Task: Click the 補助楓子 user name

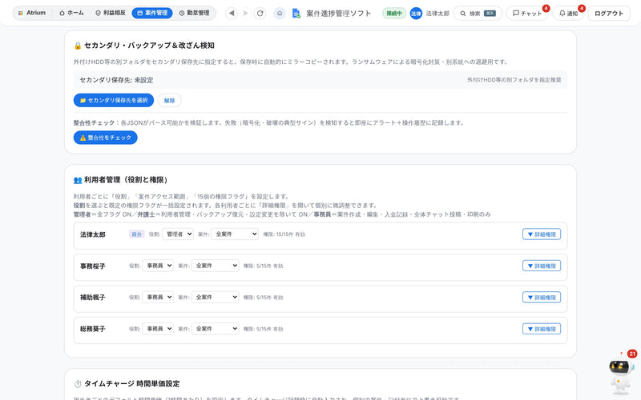Action: point(93,298)
